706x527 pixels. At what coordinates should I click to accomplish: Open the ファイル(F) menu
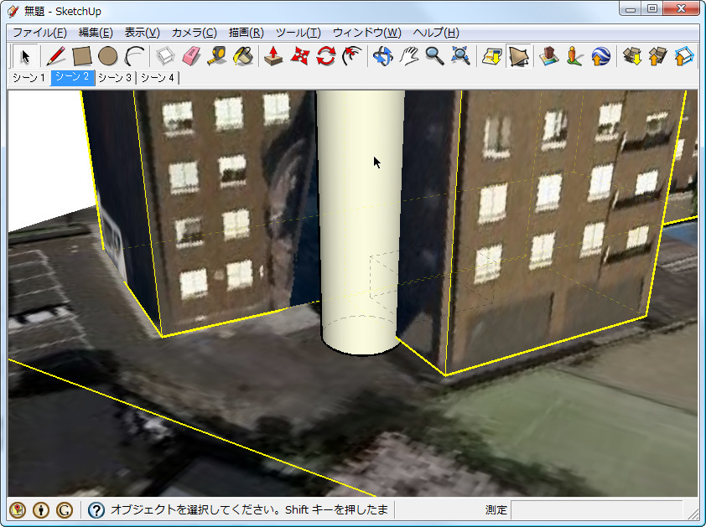(x=39, y=33)
